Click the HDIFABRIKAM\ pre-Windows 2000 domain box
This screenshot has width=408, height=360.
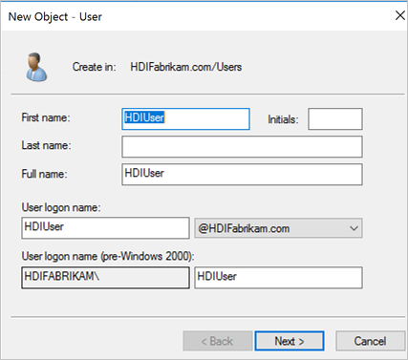click(105, 278)
